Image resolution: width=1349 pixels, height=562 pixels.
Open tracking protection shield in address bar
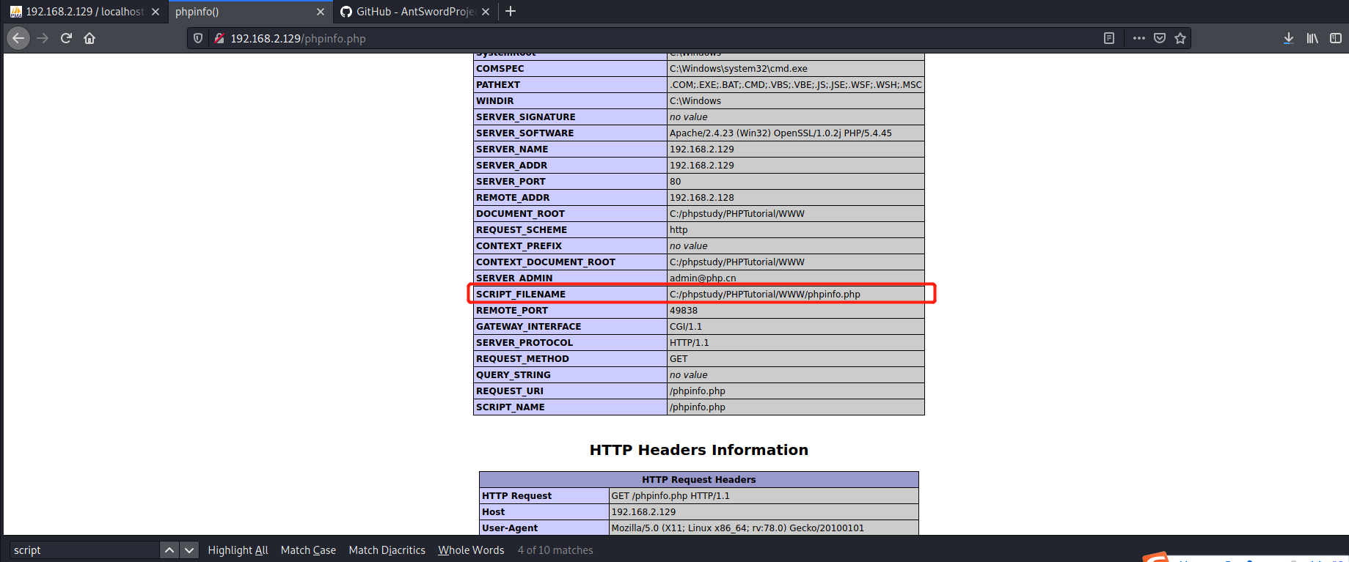[x=198, y=38]
